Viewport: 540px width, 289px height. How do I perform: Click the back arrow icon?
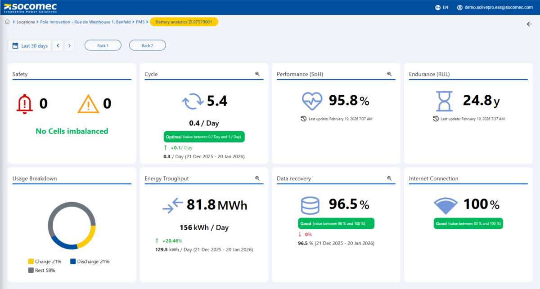[x=529, y=24]
